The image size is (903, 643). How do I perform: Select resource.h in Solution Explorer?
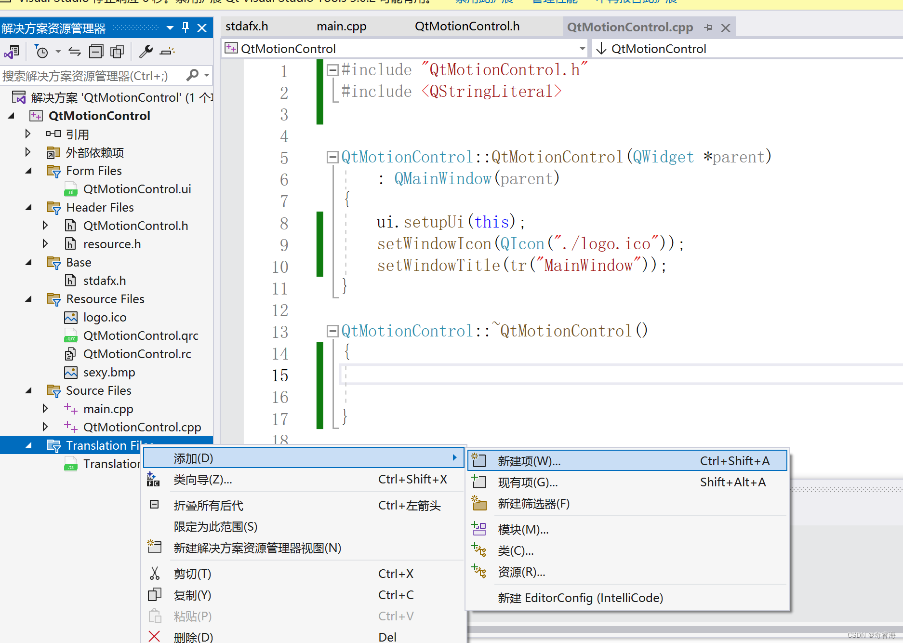112,244
